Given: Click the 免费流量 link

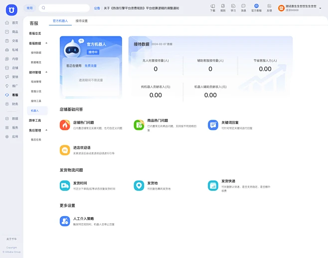Looking at the screenshot, I should (x=90, y=66).
